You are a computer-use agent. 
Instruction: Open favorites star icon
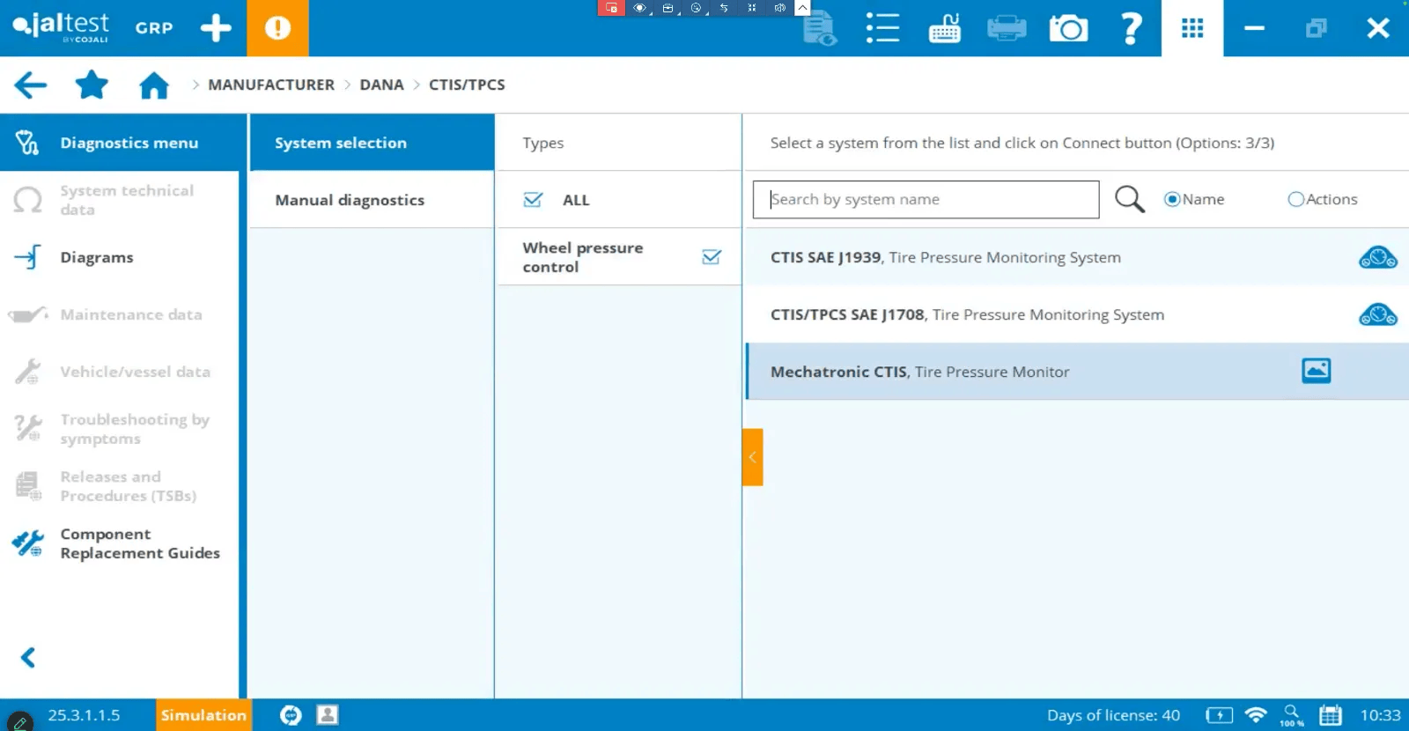click(x=92, y=85)
